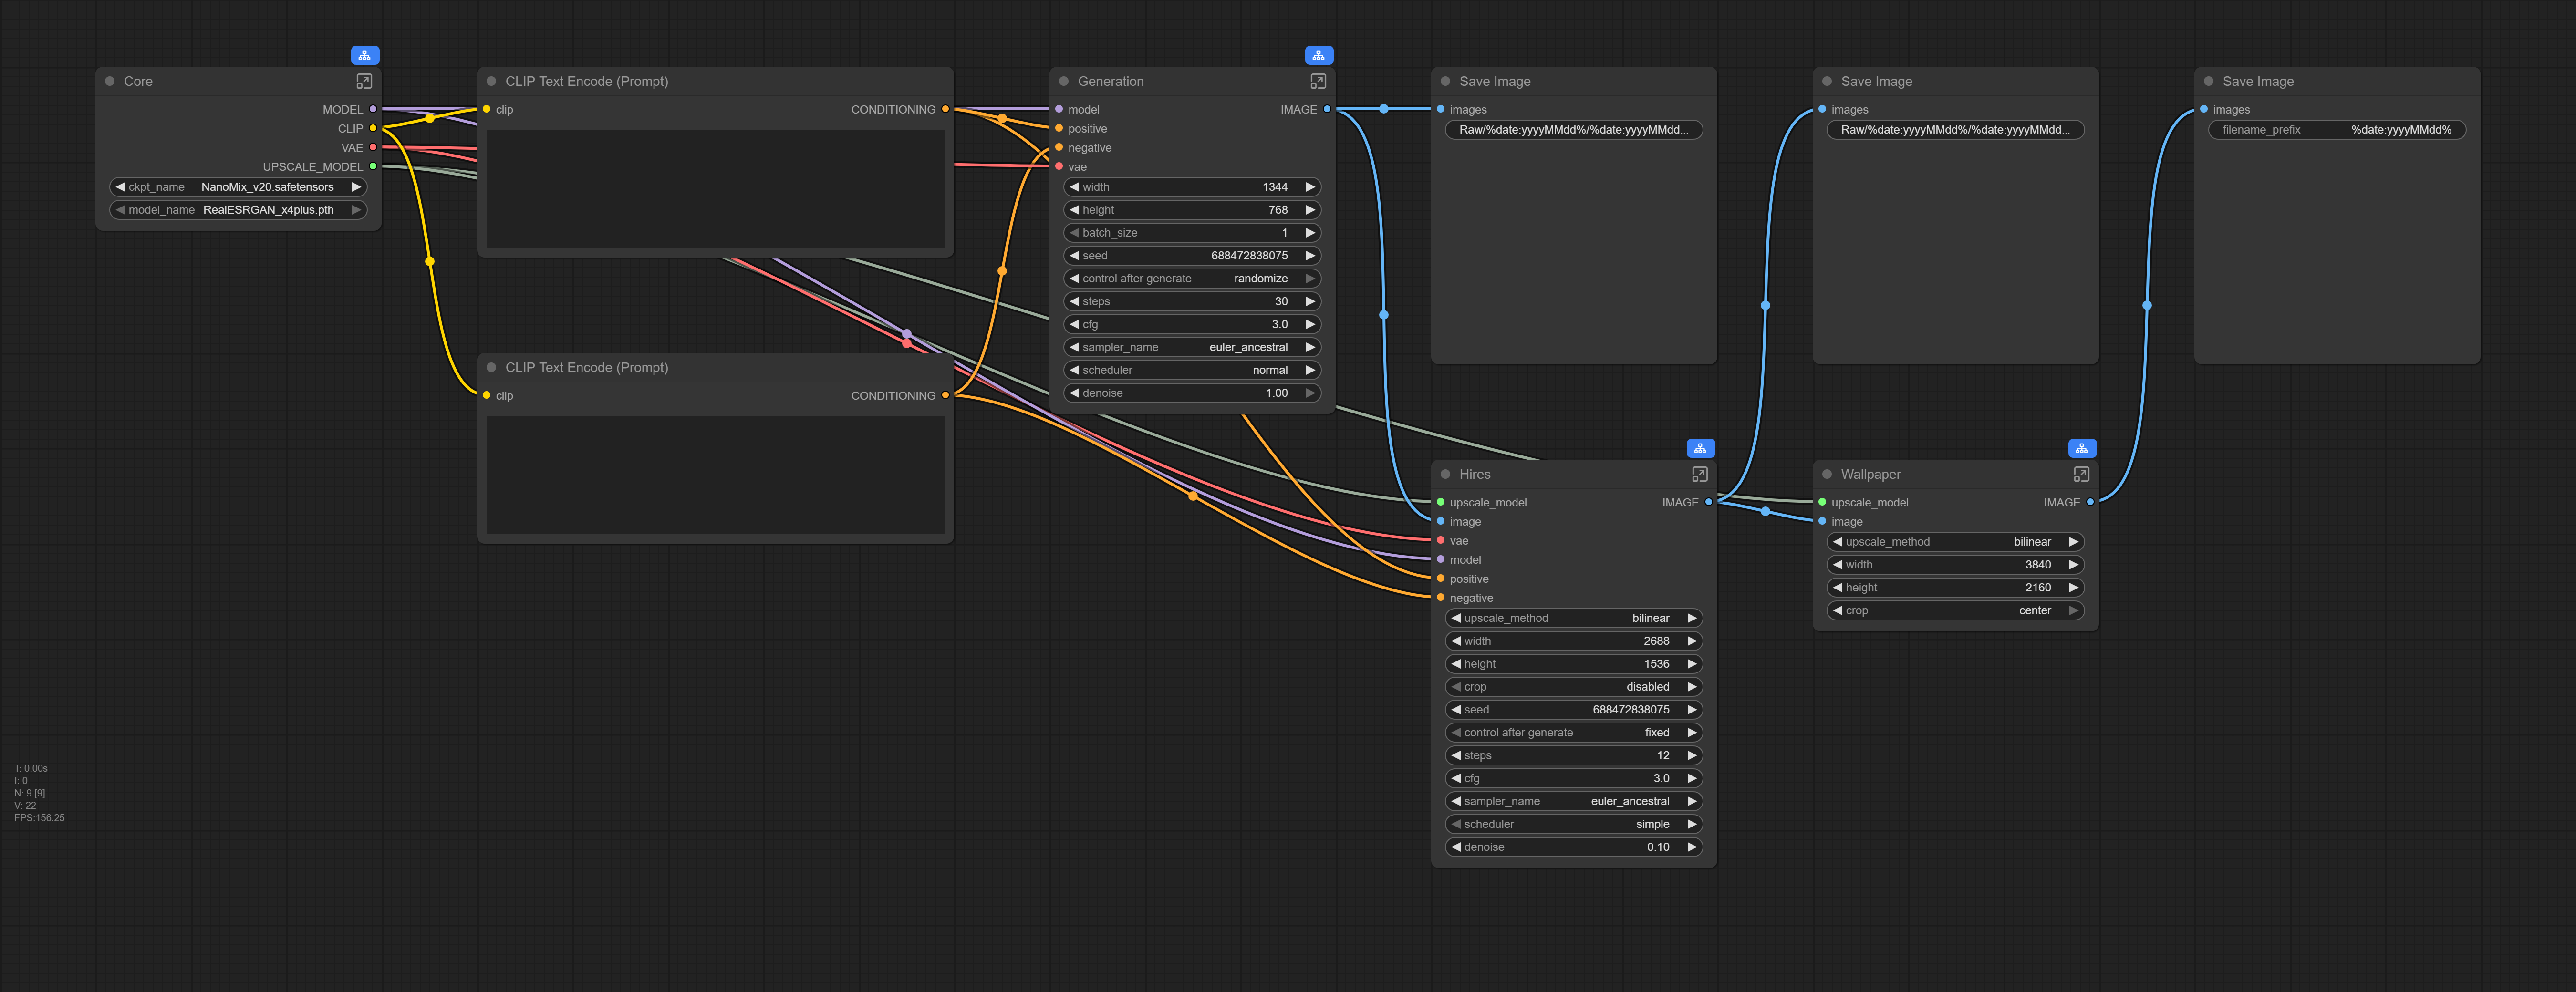
Task: Click filename_prefix field in third Save Image
Action: coord(2336,130)
